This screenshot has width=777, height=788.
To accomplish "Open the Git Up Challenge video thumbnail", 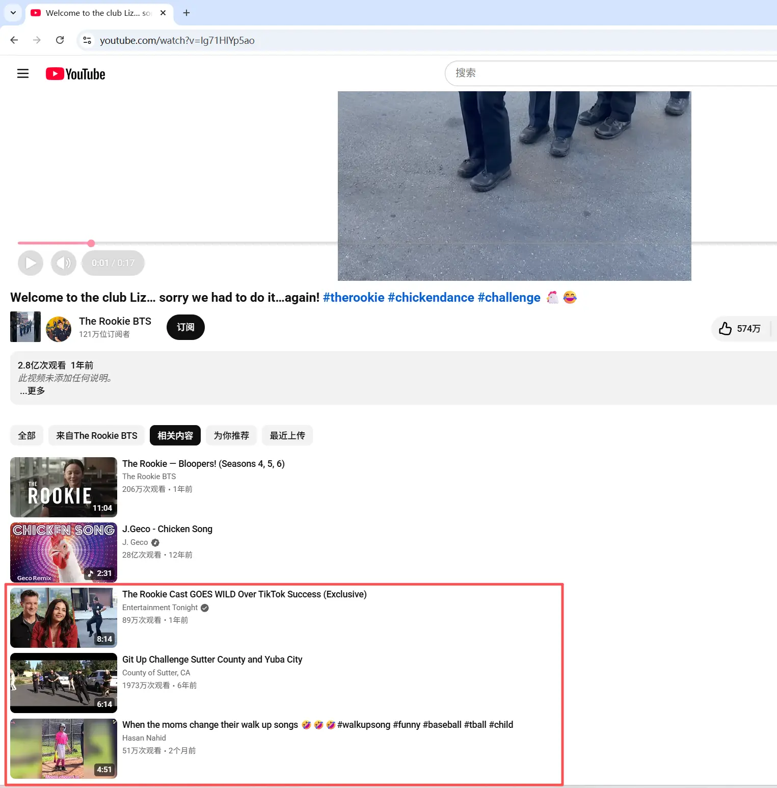I will (64, 683).
